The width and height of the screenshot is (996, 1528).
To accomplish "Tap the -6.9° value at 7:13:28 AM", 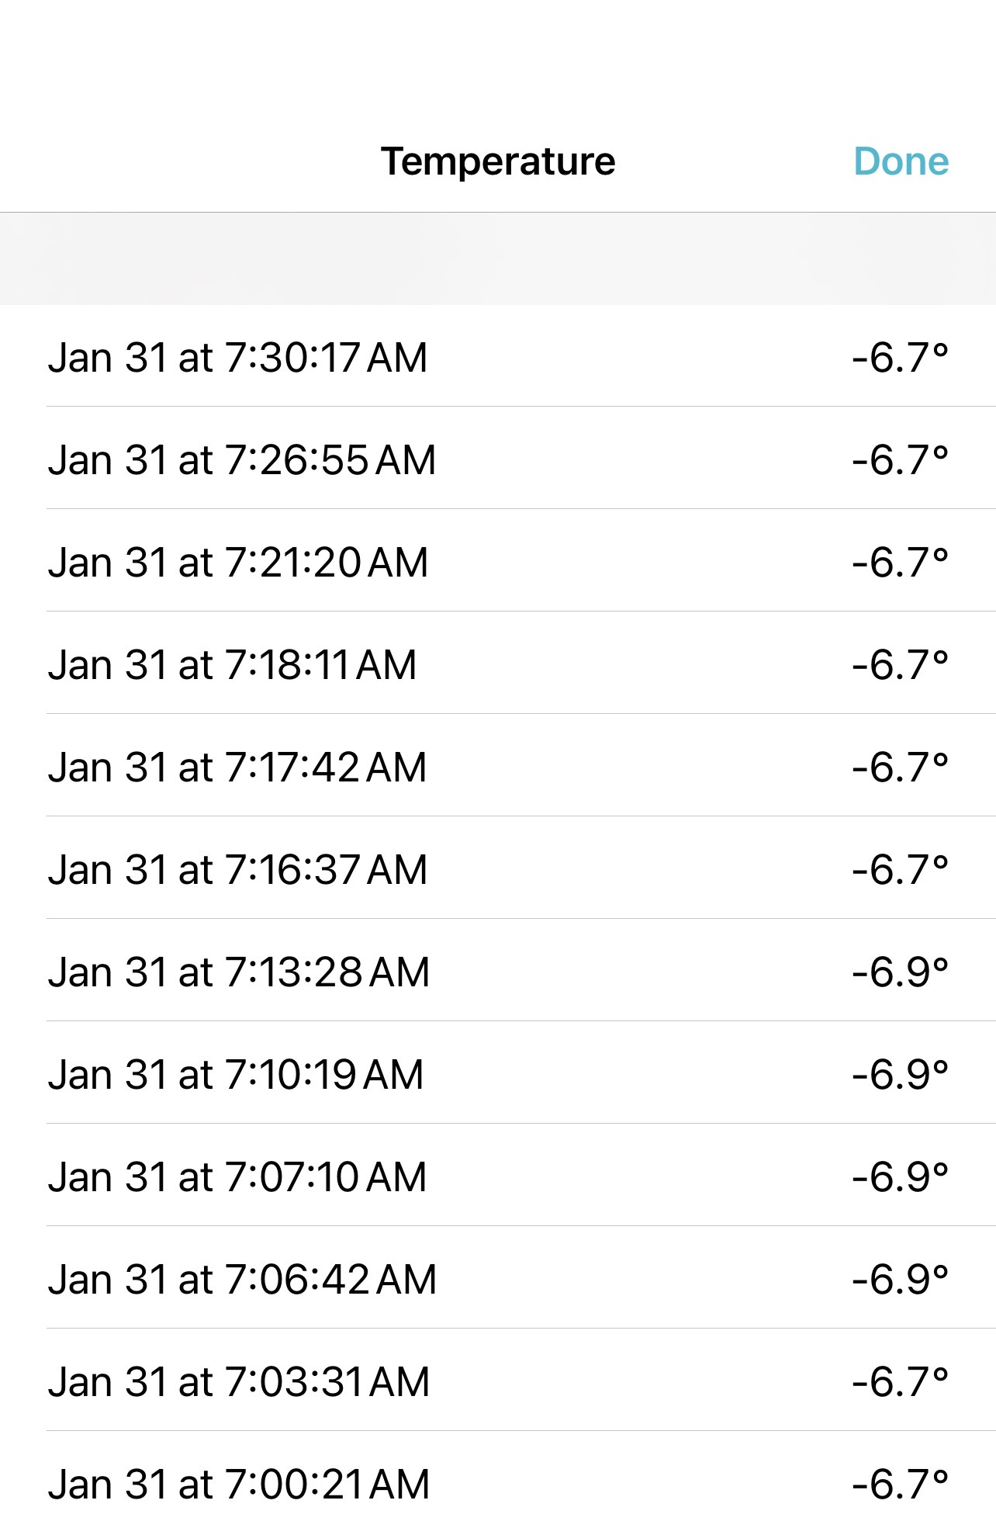I will [900, 972].
